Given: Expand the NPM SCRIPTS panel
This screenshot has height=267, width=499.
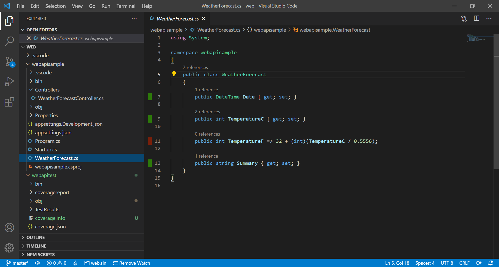Looking at the screenshot, I should tap(81, 254).
